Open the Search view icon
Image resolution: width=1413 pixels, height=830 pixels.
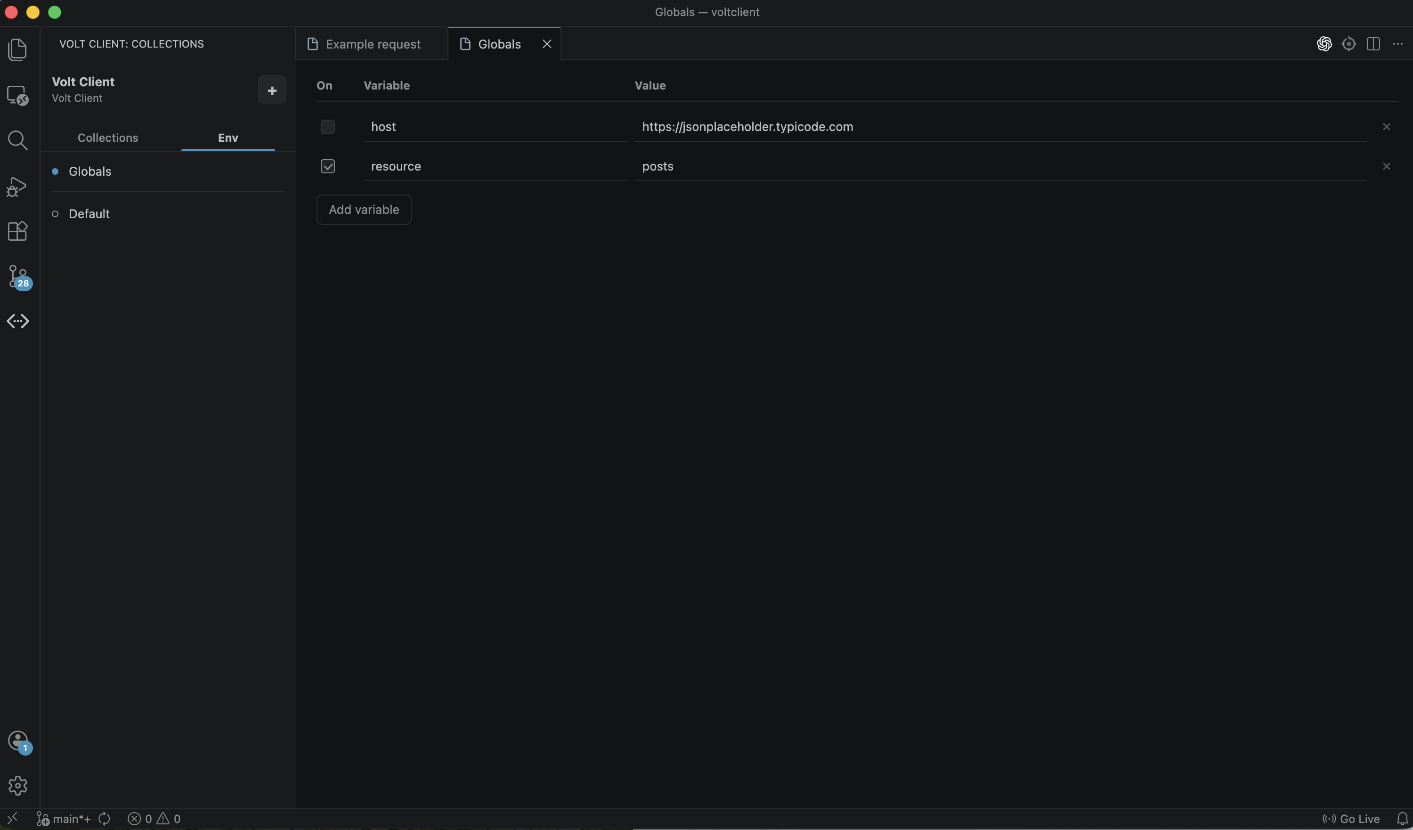click(x=17, y=140)
